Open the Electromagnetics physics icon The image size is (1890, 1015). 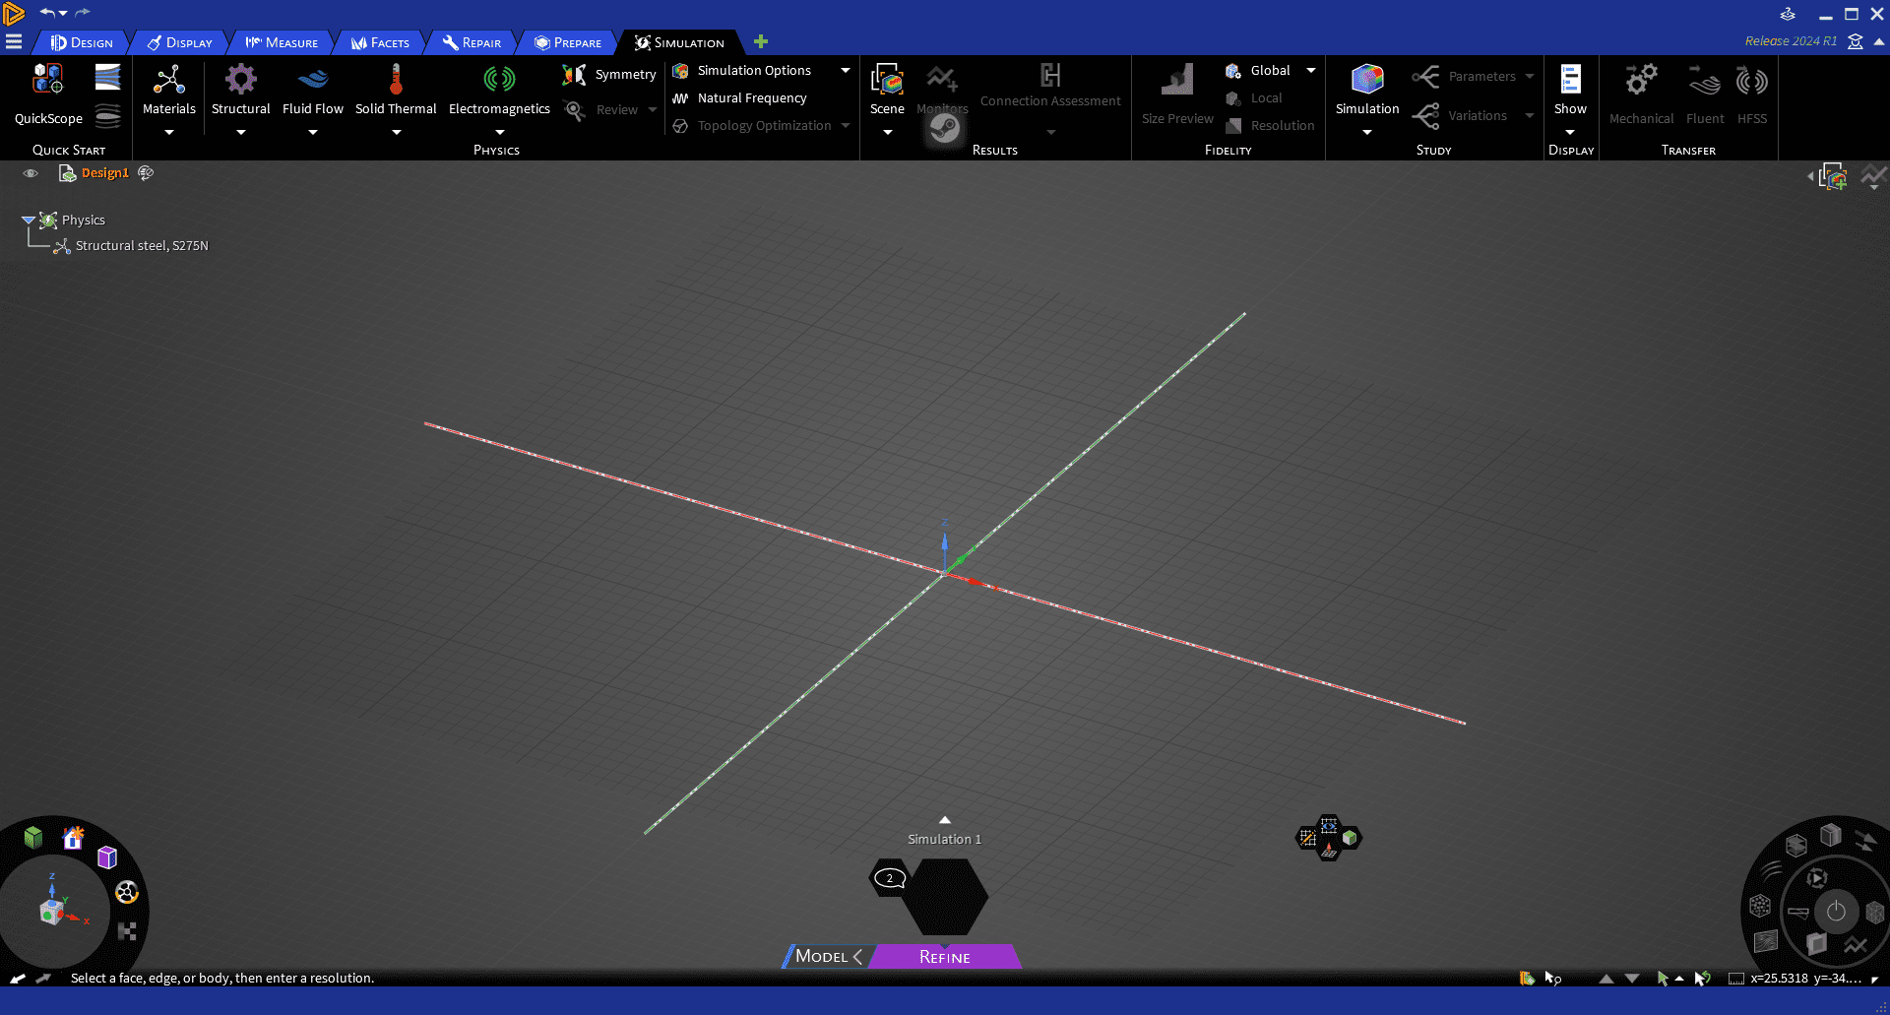(x=499, y=81)
